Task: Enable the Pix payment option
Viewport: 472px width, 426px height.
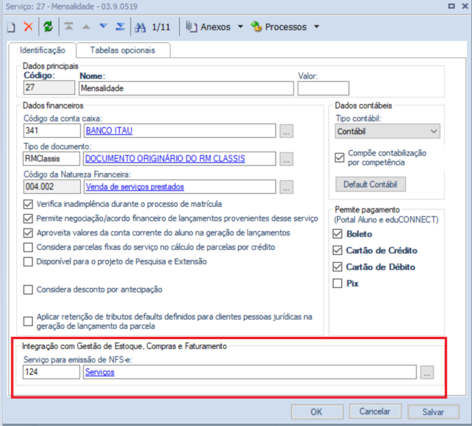Action: (337, 283)
